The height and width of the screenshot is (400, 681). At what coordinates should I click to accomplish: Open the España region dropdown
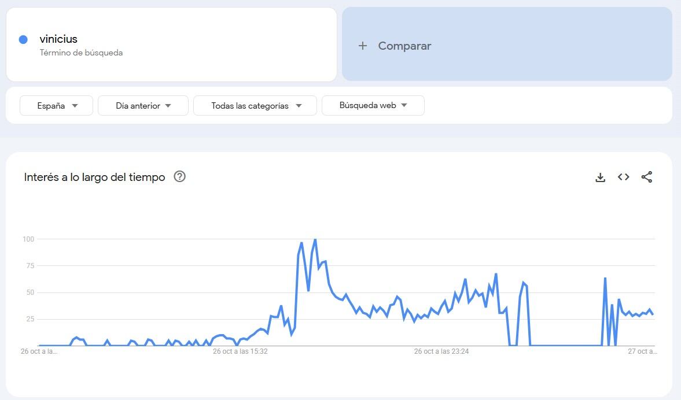tap(56, 106)
